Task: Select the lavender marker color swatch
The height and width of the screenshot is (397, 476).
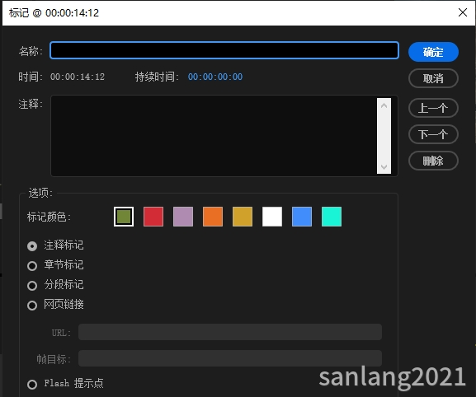Action: [183, 217]
